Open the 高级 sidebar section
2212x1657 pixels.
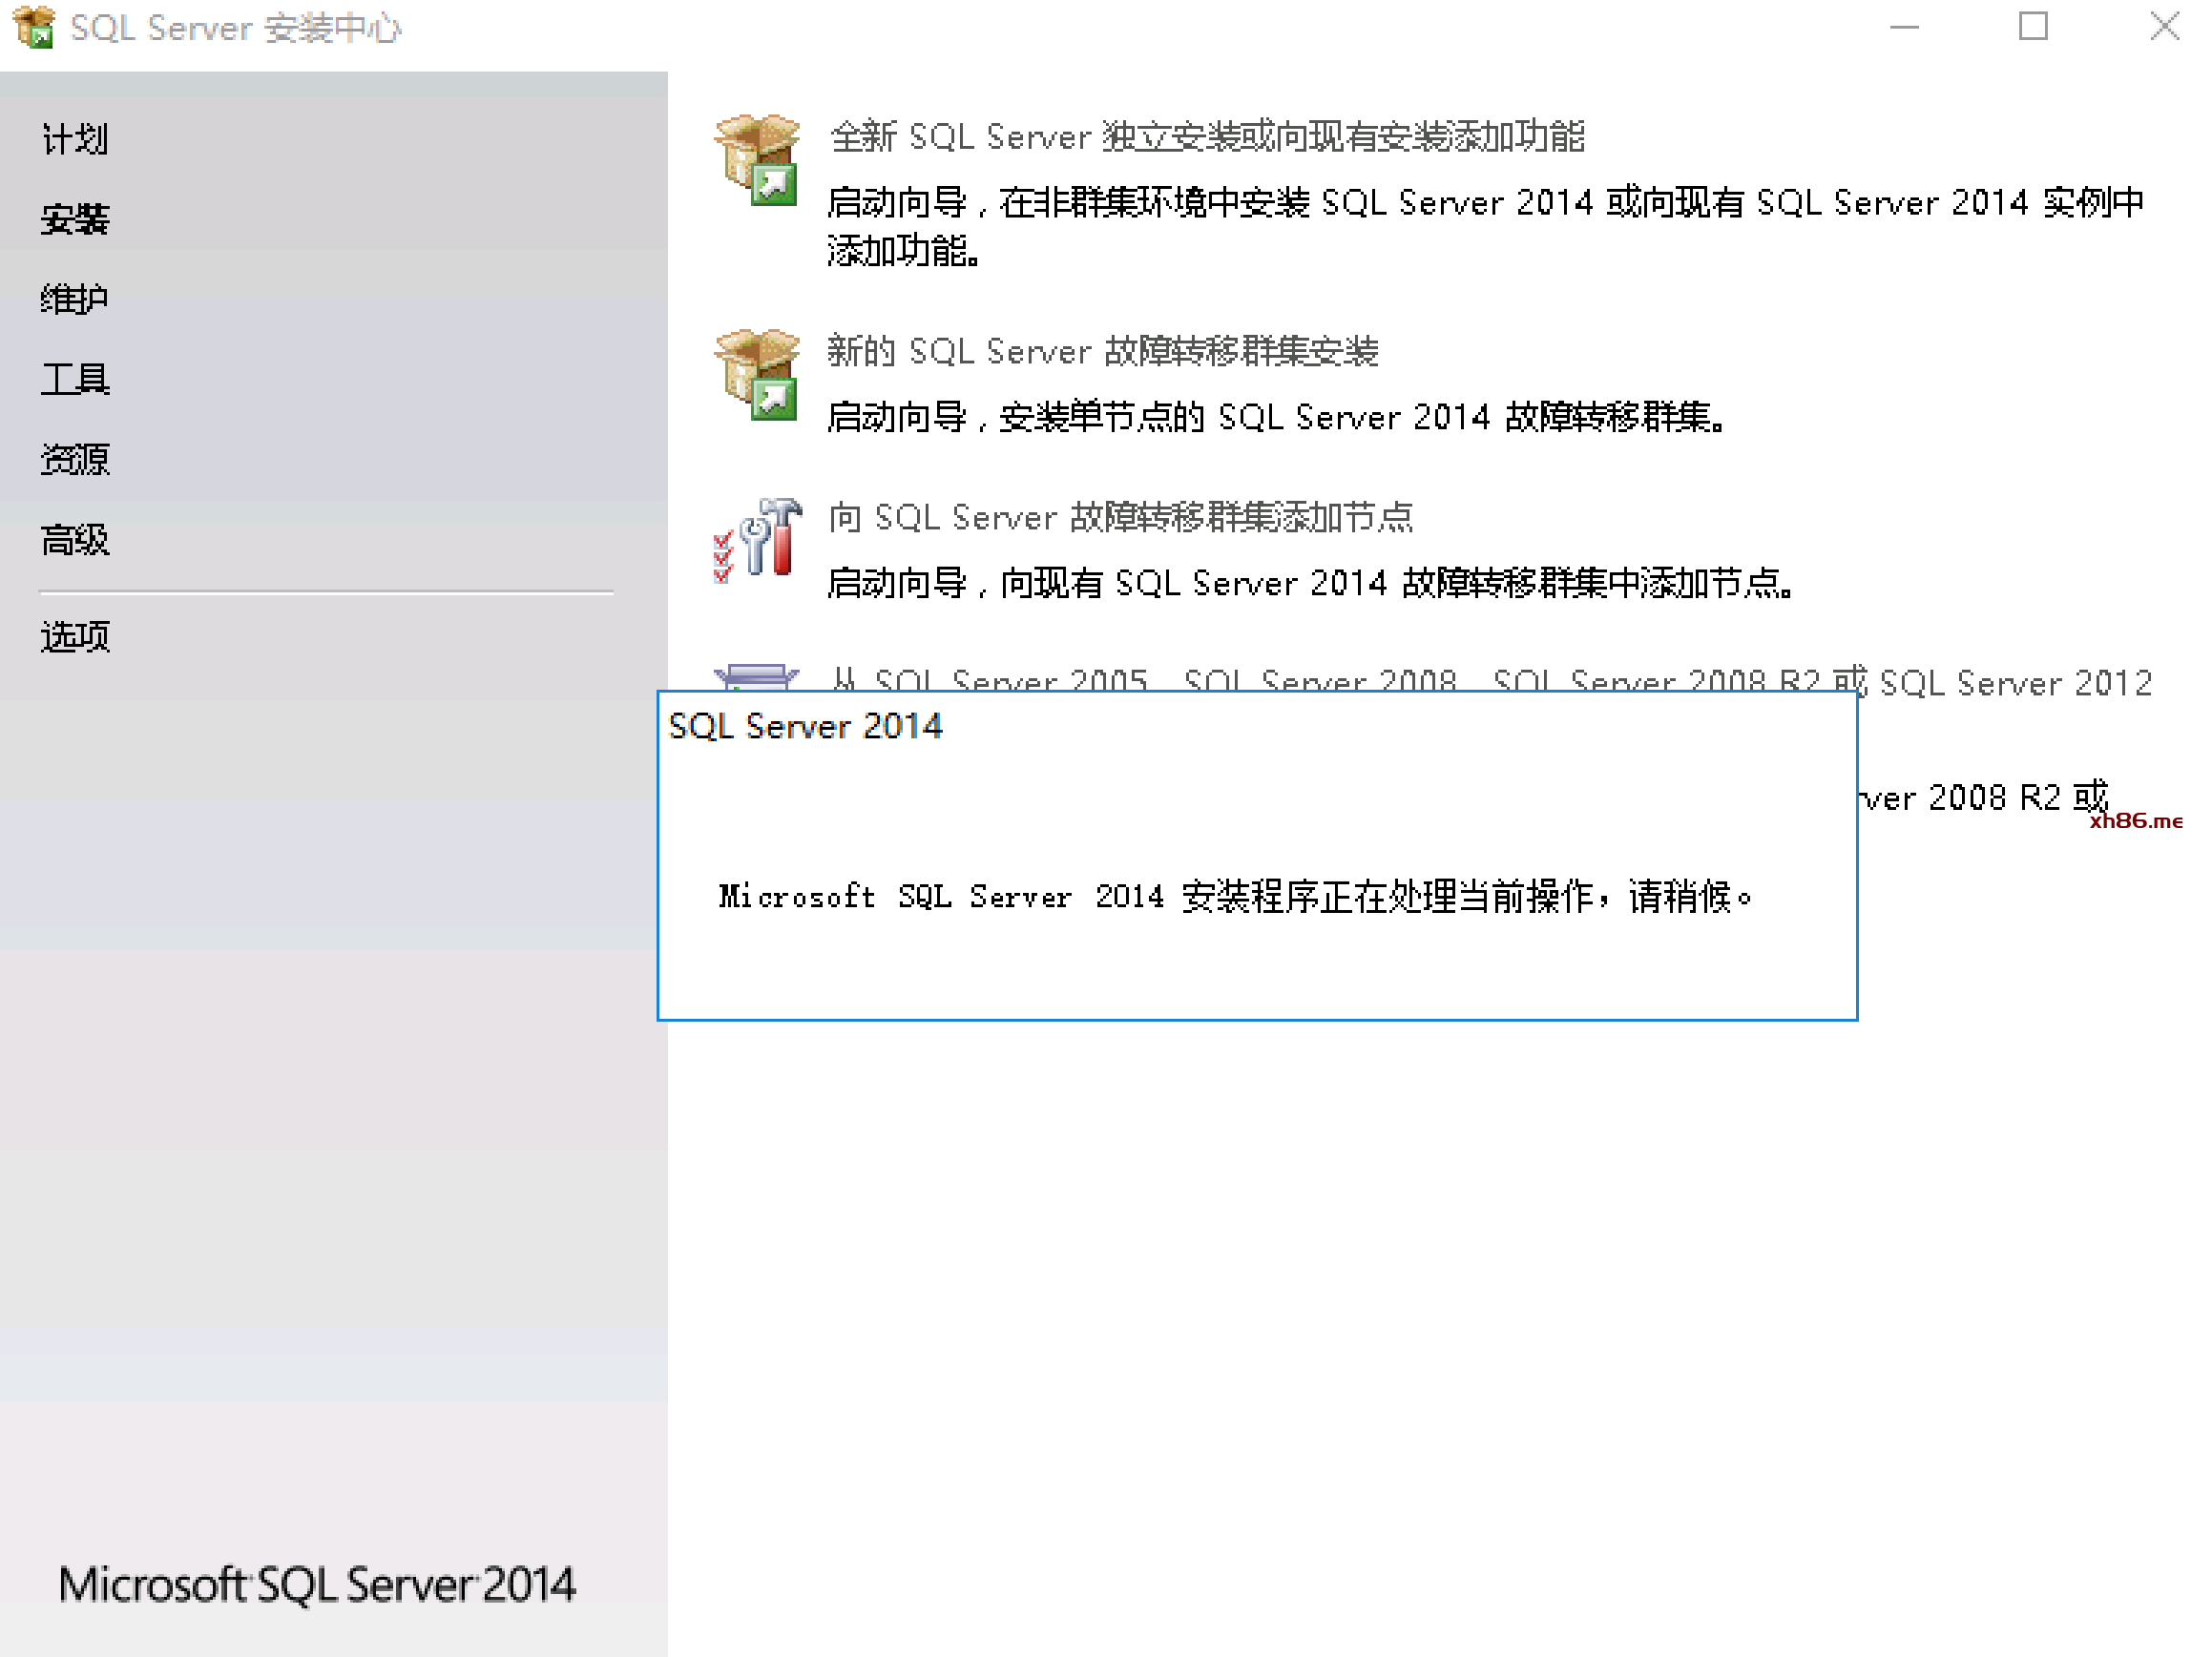(x=75, y=539)
